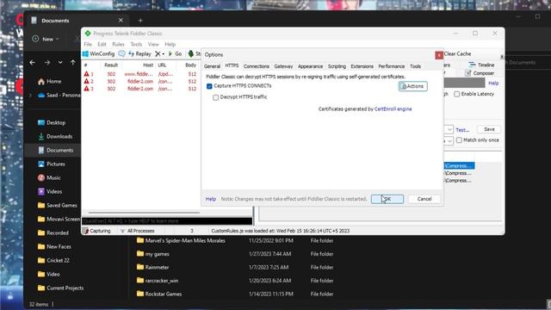The height and width of the screenshot is (310, 551).
Task: Switch to the Performance tab in Options
Action: 392,66
